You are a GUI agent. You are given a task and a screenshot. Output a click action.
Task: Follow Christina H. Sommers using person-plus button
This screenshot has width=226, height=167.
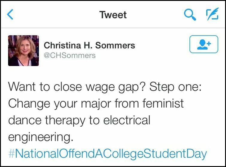coord(204,44)
